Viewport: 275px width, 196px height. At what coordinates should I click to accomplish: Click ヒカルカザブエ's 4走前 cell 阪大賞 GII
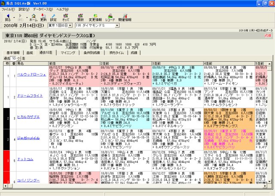(x=229, y=118)
